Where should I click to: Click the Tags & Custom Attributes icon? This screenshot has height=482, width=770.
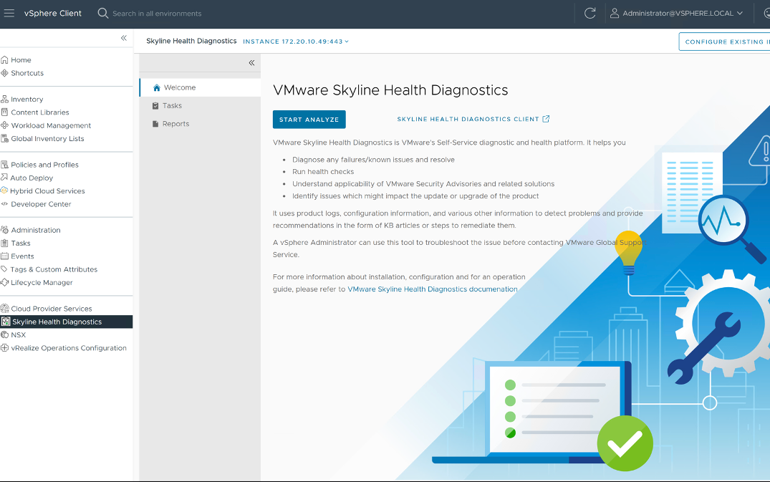pyautogui.click(x=5, y=269)
